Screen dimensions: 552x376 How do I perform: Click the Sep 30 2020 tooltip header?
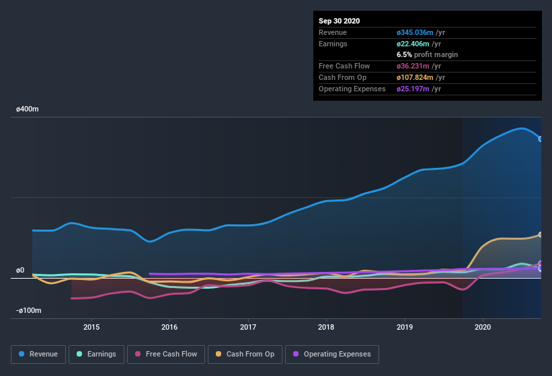[x=339, y=21]
